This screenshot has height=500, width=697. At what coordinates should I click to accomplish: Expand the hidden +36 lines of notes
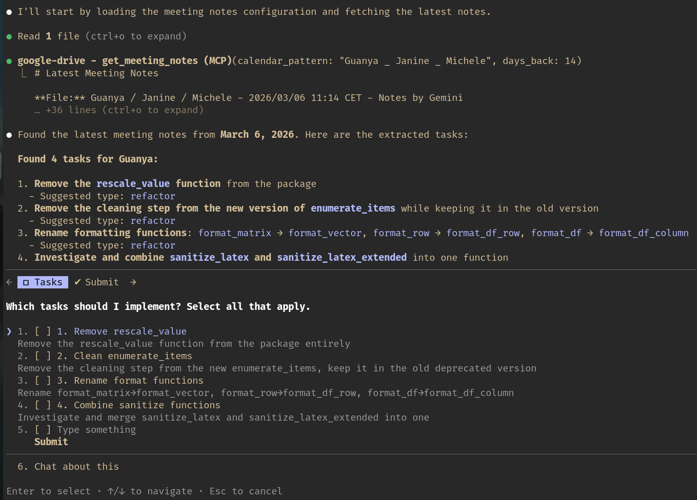(123, 110)
